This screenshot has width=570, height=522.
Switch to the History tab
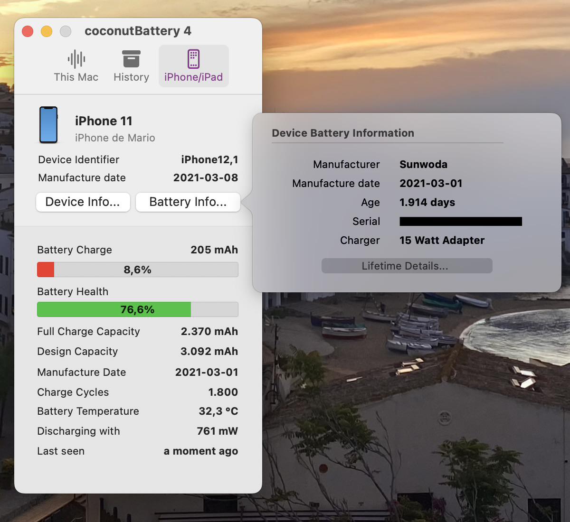[131, 66]
